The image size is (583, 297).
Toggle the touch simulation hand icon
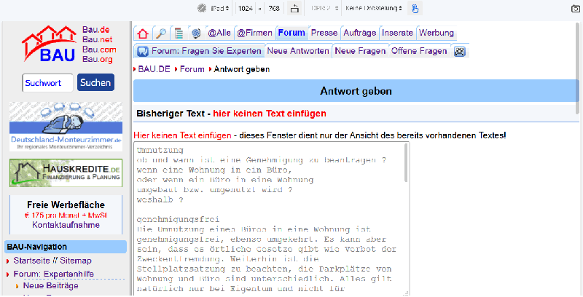(415, 8)
